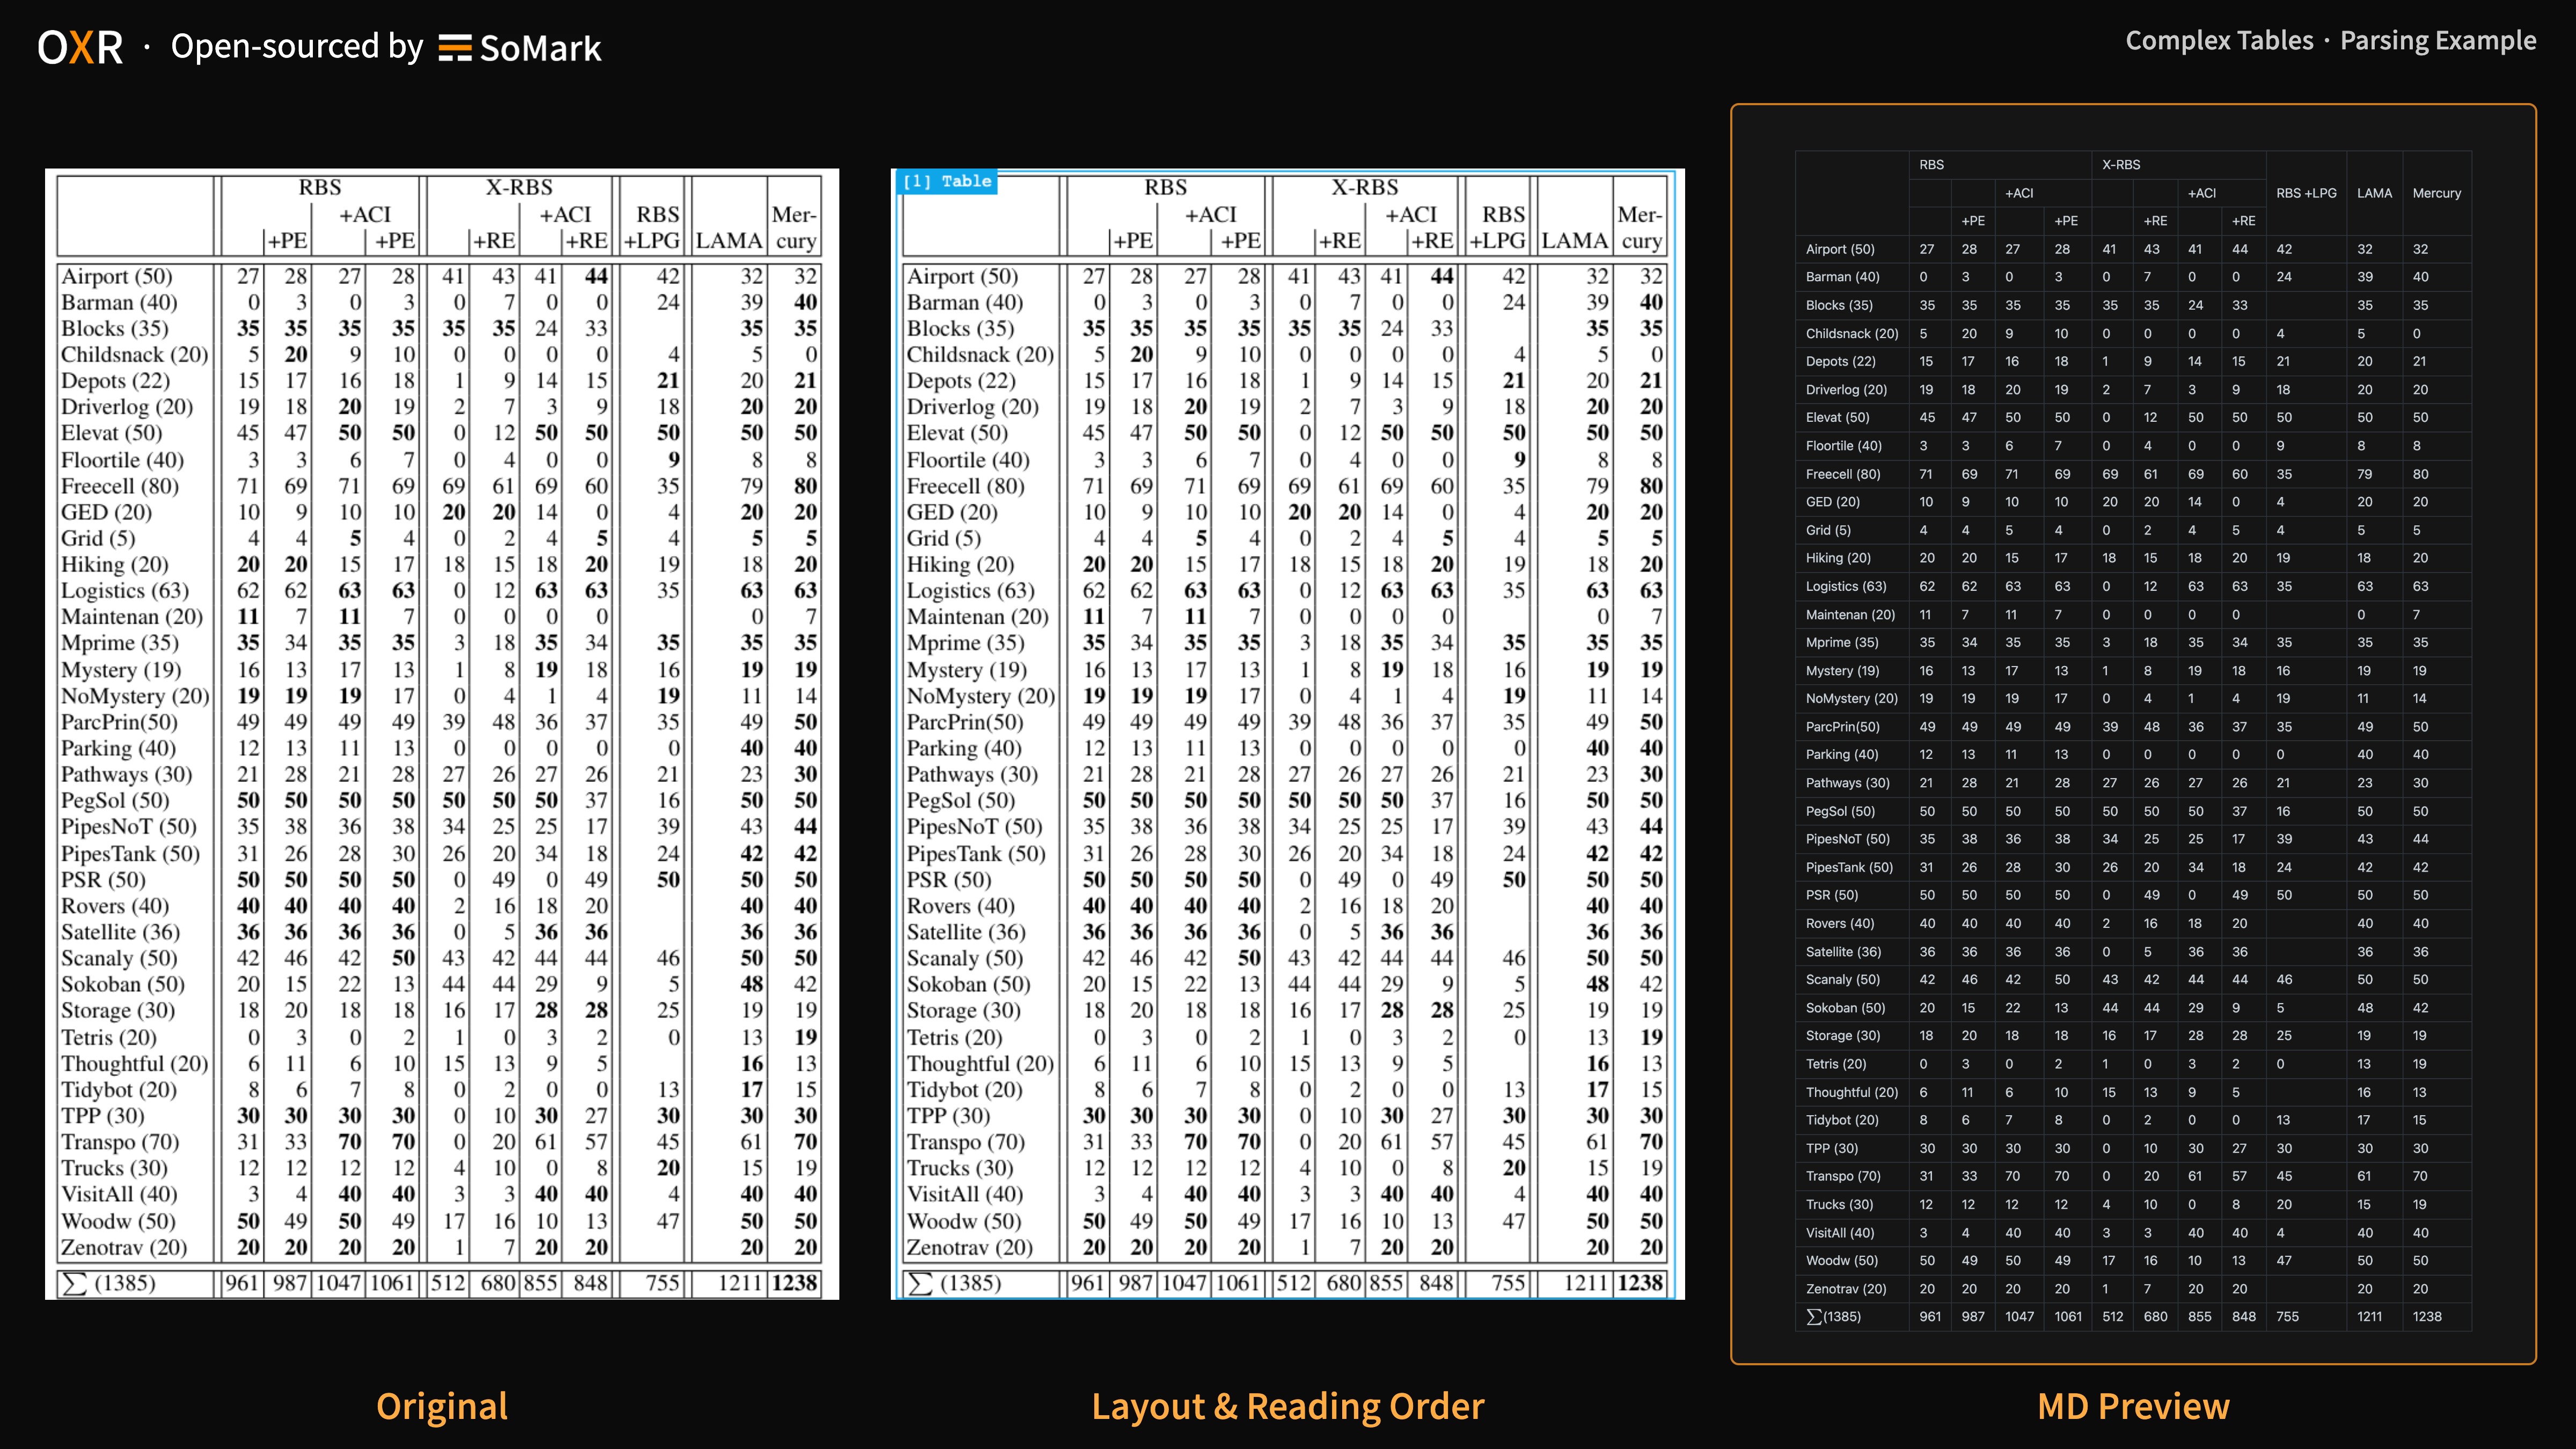Click bold '1238' total in Original table
2576x1449 pixels.
click(x=795, y=1283)
